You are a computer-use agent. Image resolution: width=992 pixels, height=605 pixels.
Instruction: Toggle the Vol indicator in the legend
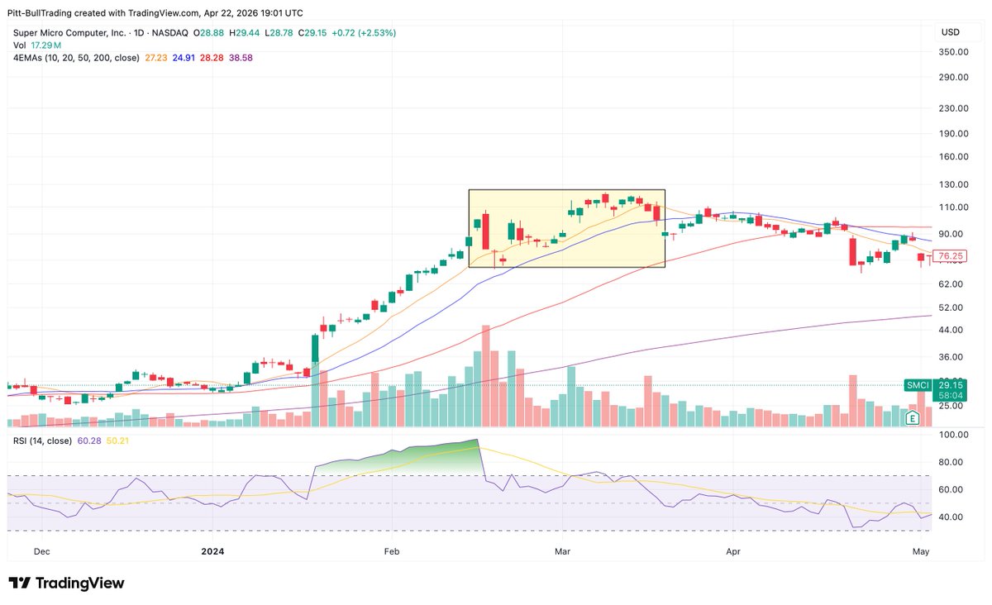coord(18,45)
